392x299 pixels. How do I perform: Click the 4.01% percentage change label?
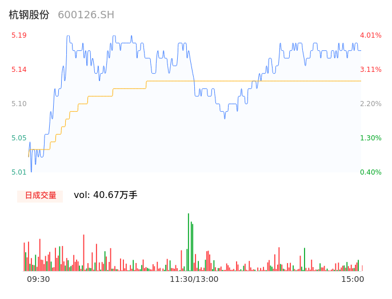(x=371, y=35)
